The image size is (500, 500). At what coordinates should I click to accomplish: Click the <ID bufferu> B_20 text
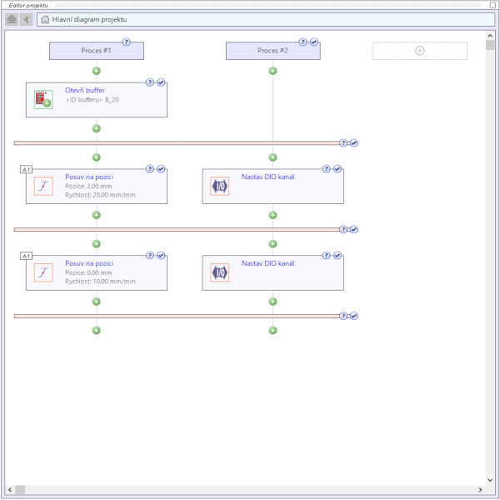(x=92, y=100)
